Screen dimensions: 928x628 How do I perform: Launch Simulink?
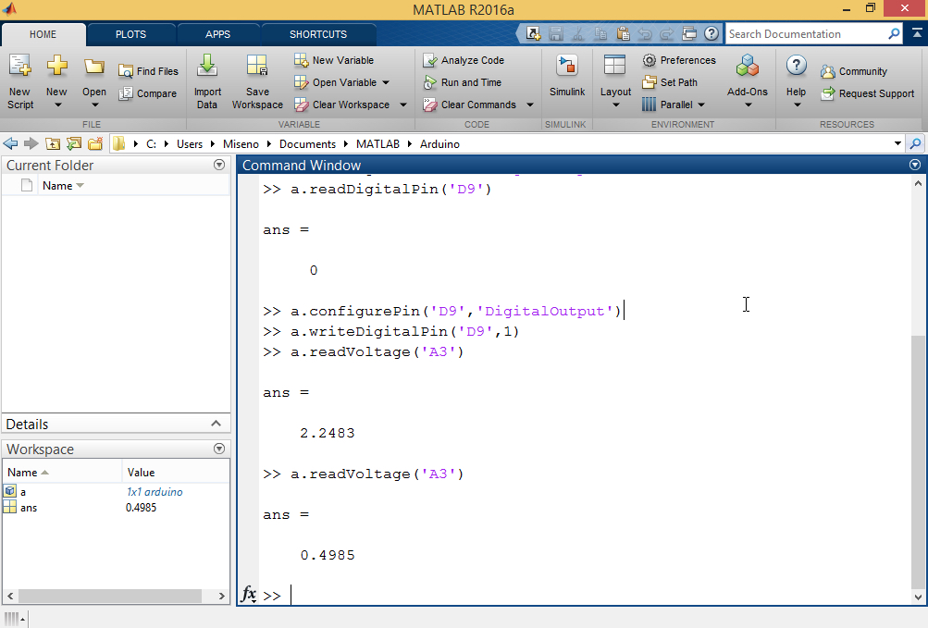(x=567, y=76)
